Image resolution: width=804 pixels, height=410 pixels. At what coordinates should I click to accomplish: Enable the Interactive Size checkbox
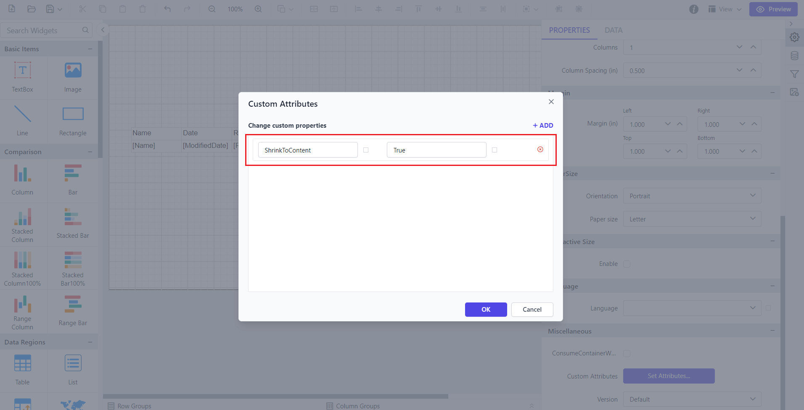tap(627, 264)
